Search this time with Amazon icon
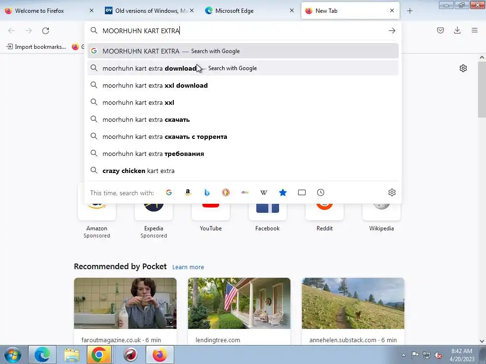The width and height of the screenshot is (486, 364). point(188,192)
